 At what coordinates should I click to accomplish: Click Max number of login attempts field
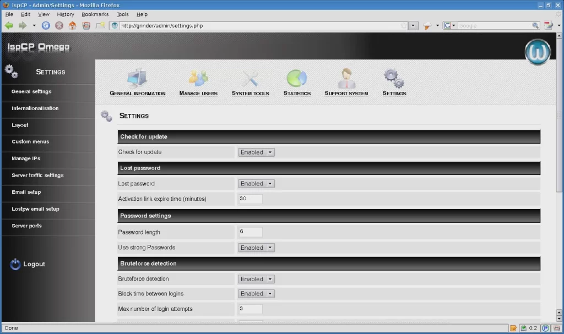tap(251, 309)
